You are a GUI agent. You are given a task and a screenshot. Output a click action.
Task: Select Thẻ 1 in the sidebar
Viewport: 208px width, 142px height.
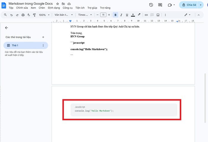pos(15,45)
